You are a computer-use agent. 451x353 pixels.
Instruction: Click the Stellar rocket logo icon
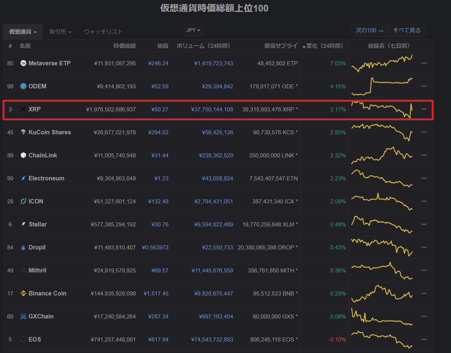(x=23, y=225)
